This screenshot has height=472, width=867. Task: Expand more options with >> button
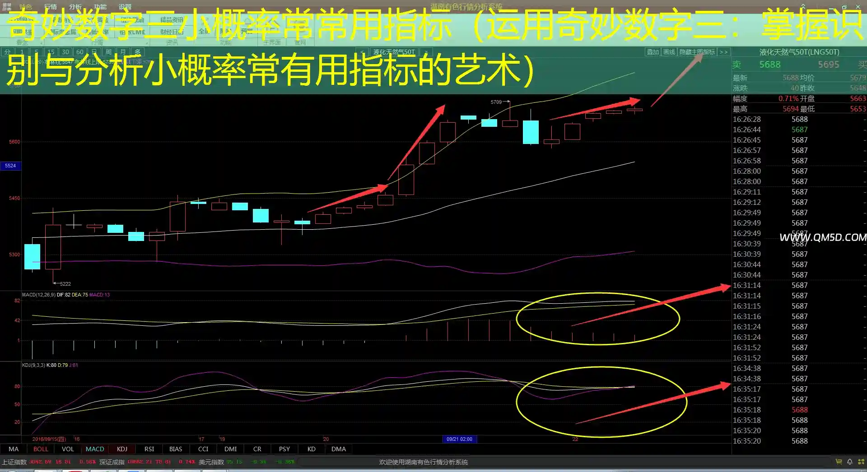[x=723, y=52]
